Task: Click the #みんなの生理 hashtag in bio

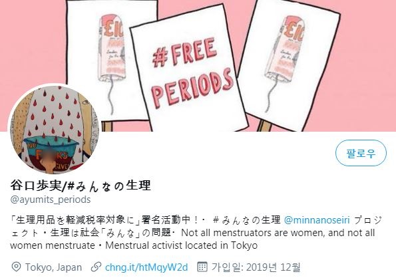Action: coord(246,220)
